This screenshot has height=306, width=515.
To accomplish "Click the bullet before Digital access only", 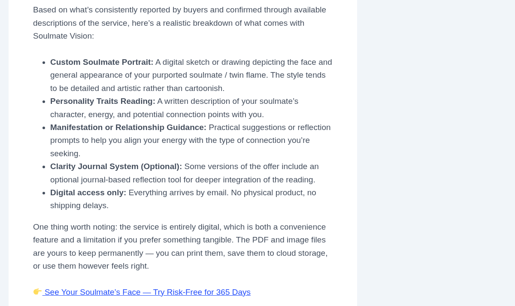I will (44, 193).
